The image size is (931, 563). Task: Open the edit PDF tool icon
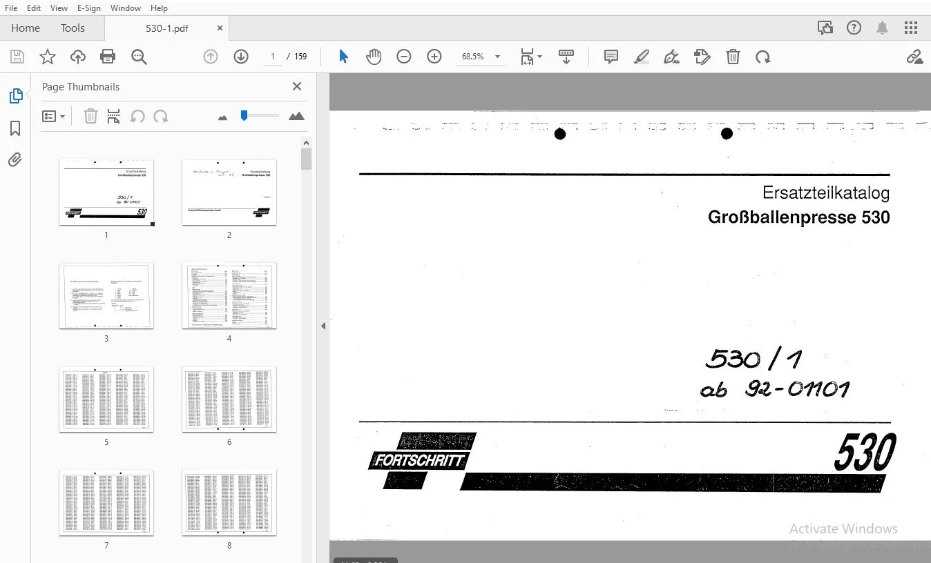click(x=702, y=57)
